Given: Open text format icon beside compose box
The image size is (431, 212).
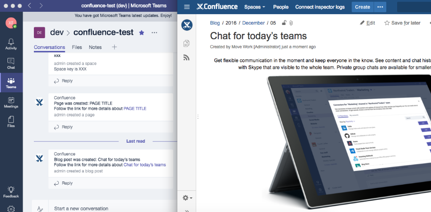Looking at the screenshot, I should coord(40,208).
